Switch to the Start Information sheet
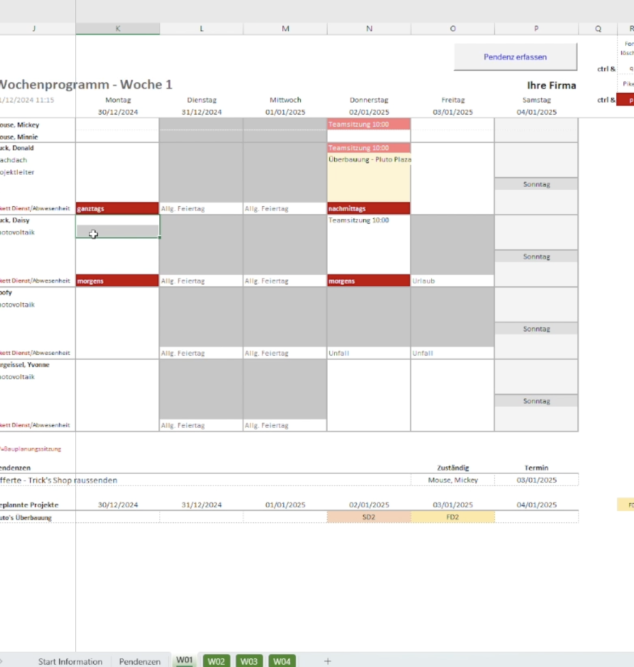The height and width of the screenshot is (667, 634). [70, 660]
